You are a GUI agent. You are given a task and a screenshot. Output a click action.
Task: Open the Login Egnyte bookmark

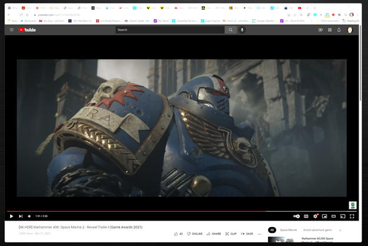(211, 21)
